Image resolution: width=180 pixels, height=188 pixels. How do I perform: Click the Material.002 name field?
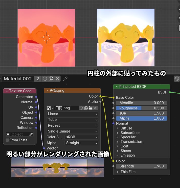[18, 79]
